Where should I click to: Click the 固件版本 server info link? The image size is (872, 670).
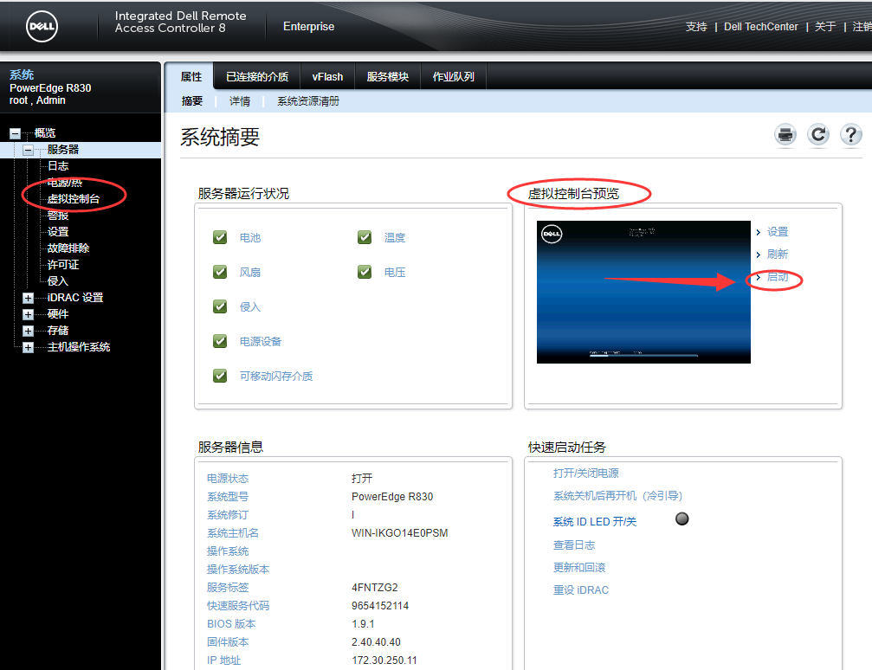point(228,641)
